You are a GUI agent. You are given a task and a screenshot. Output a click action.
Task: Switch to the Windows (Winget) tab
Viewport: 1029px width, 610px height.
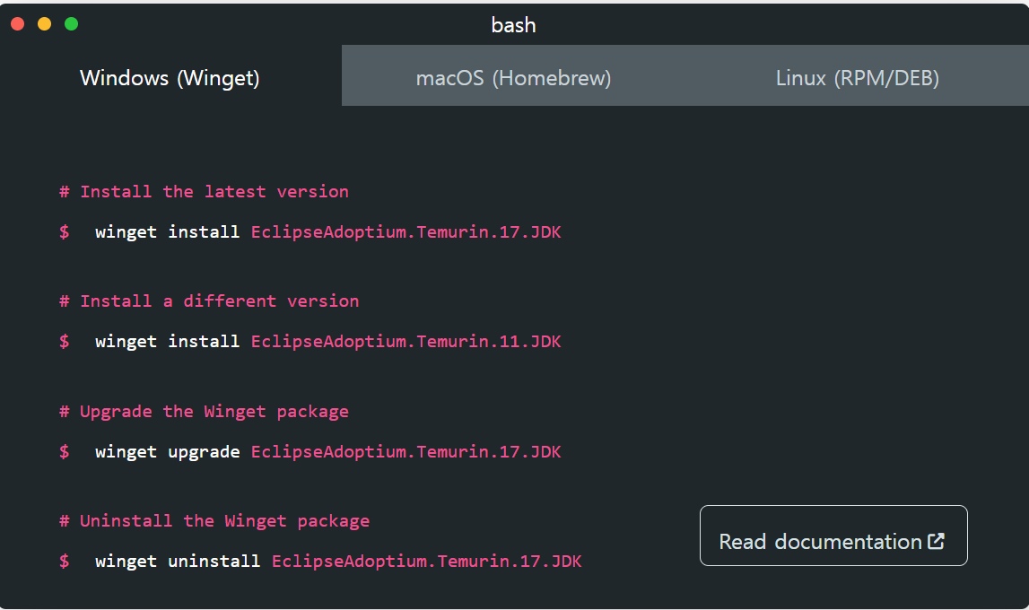tap(170, 77)
